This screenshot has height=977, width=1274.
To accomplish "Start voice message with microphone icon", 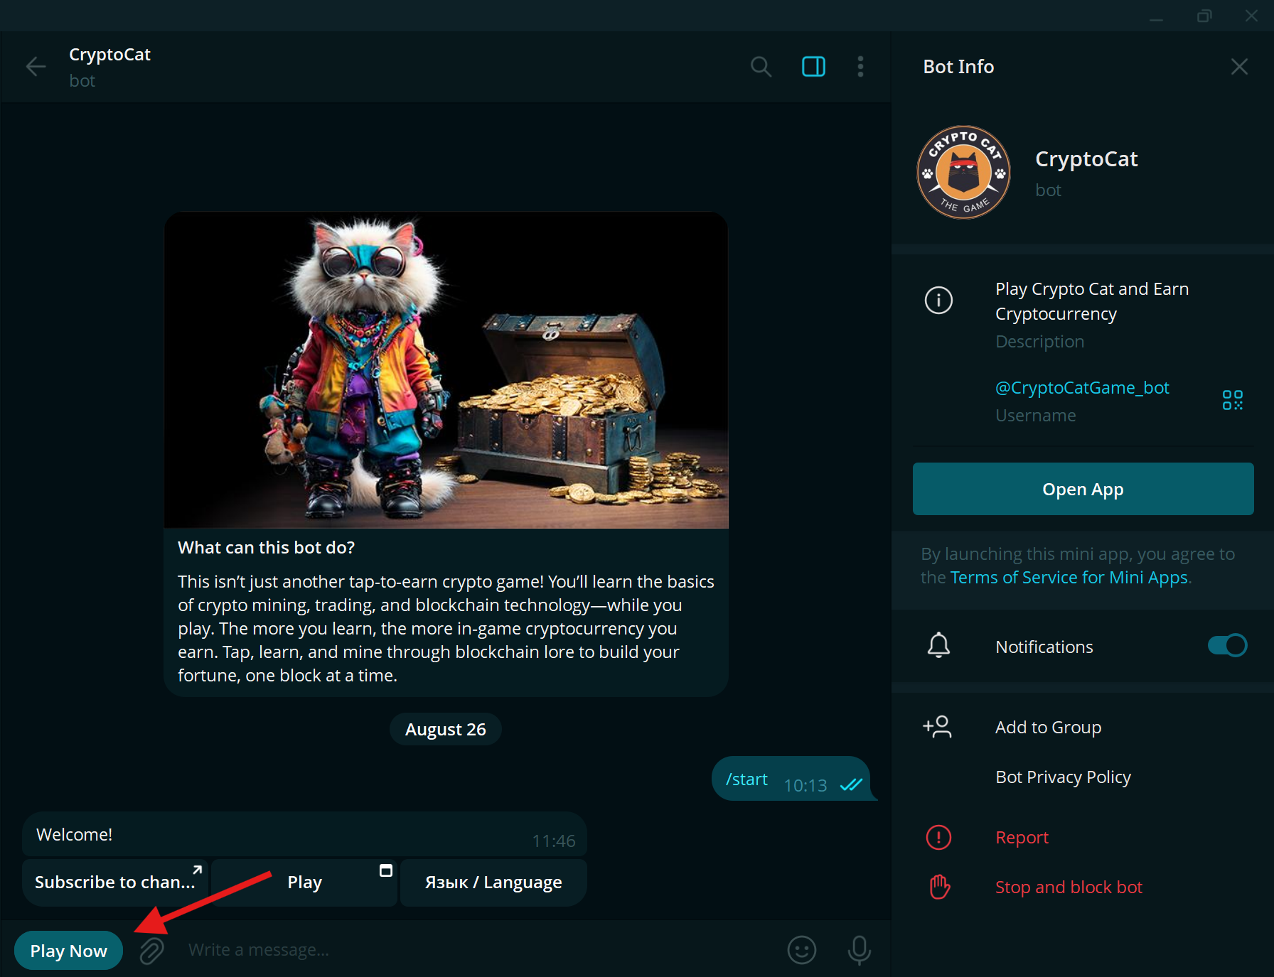I will (859, 950).
